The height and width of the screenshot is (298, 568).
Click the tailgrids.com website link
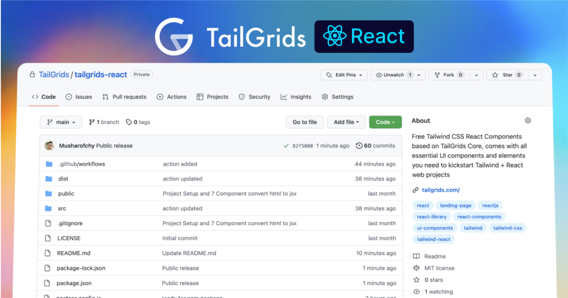[x=440, y=190]
